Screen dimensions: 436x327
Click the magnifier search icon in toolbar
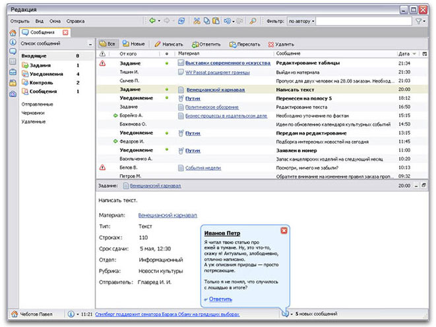coord(252,21)
